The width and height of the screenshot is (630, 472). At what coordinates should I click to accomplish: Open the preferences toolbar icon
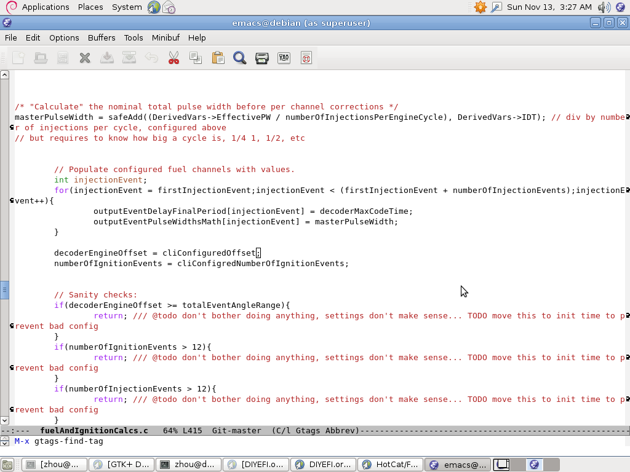tap(284, 58)
